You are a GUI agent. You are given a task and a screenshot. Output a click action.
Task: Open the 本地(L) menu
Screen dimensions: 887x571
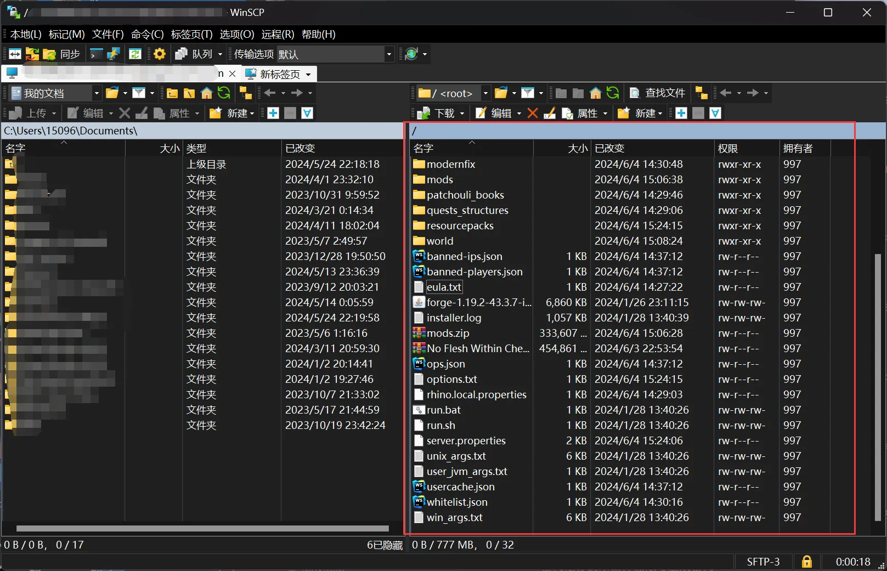26,34
